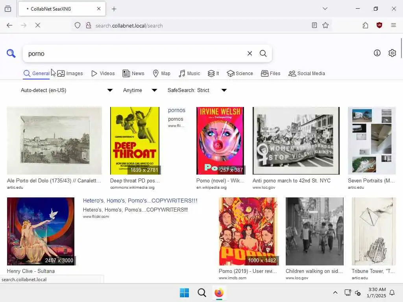Click the Henry Clive - Sultana title
Viewport: 403px width, 302px height.
(31, 271)
